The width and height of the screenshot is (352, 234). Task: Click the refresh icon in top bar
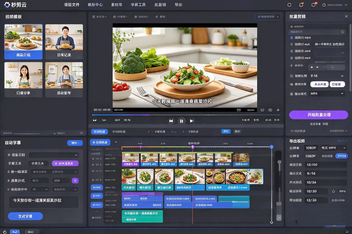coord(289,5)
